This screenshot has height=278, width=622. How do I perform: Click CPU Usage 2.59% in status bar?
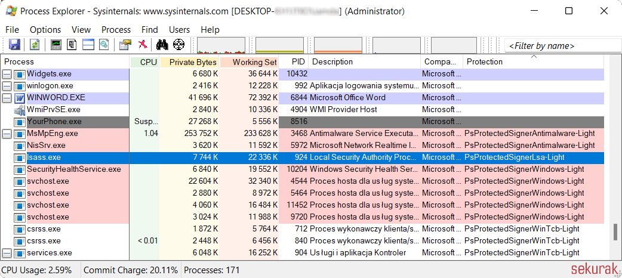(36, 270)
